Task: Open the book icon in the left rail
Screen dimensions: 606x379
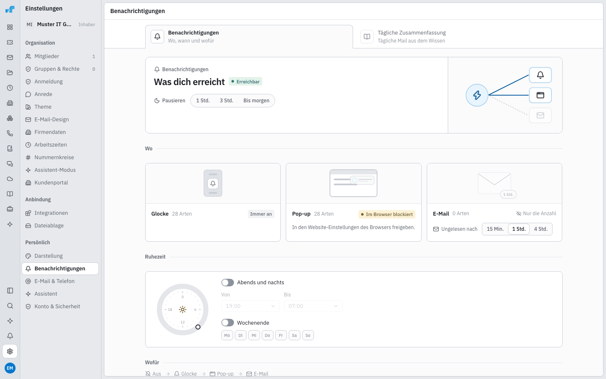Action: 10,194
